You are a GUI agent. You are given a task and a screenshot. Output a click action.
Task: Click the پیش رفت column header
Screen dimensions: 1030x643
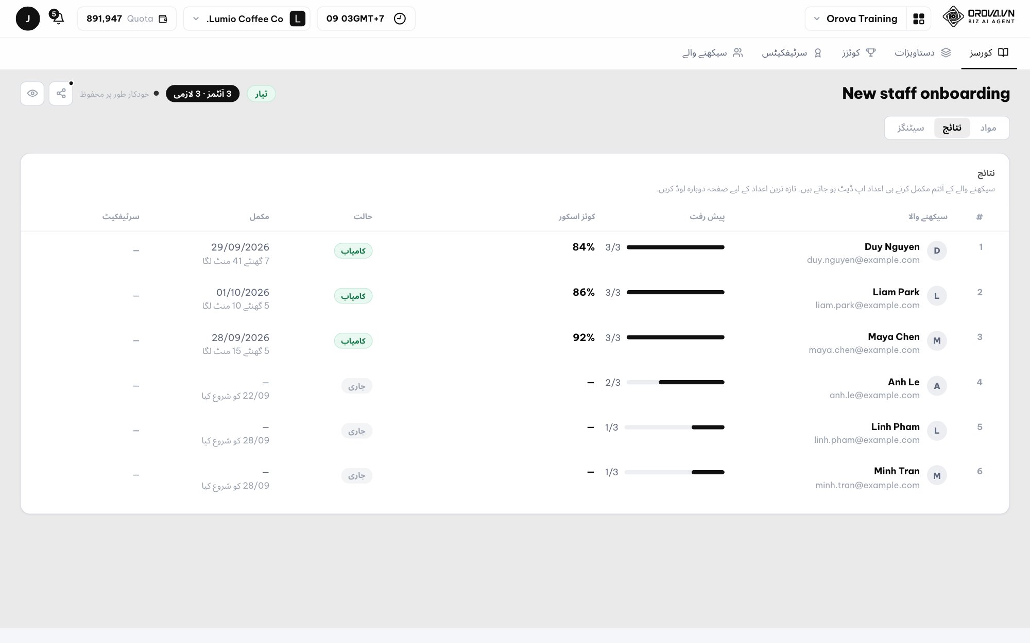pos(707,217)
